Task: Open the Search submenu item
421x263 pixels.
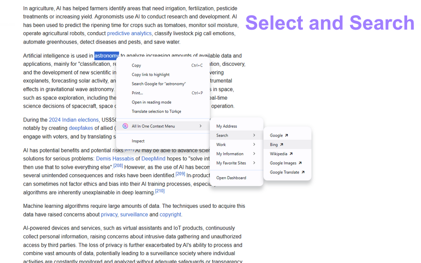Action: (237, 135)
